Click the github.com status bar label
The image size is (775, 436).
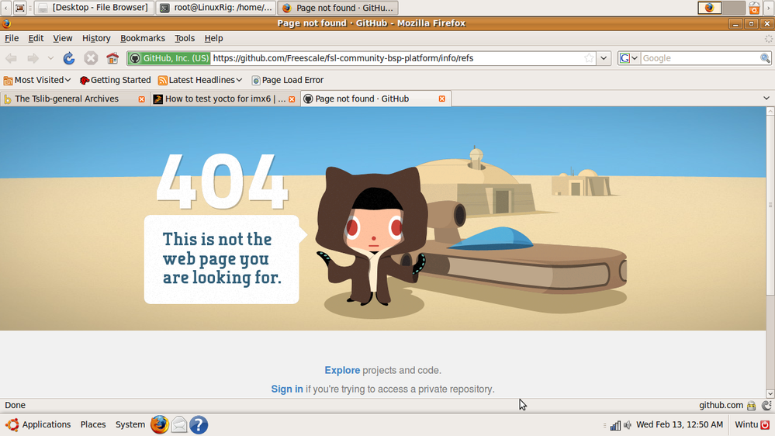pos(721,405)
